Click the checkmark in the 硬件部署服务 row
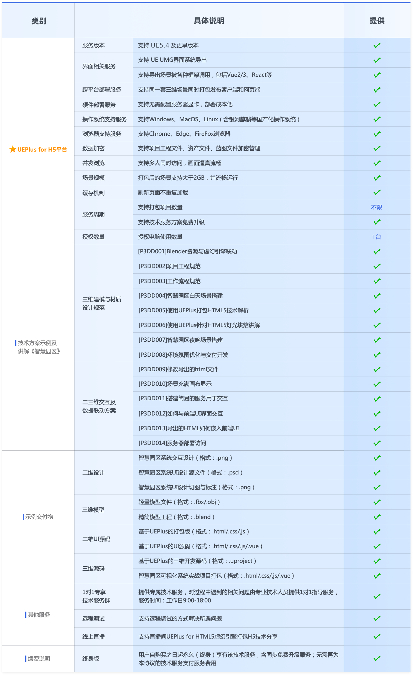 (x=377, y=104)
